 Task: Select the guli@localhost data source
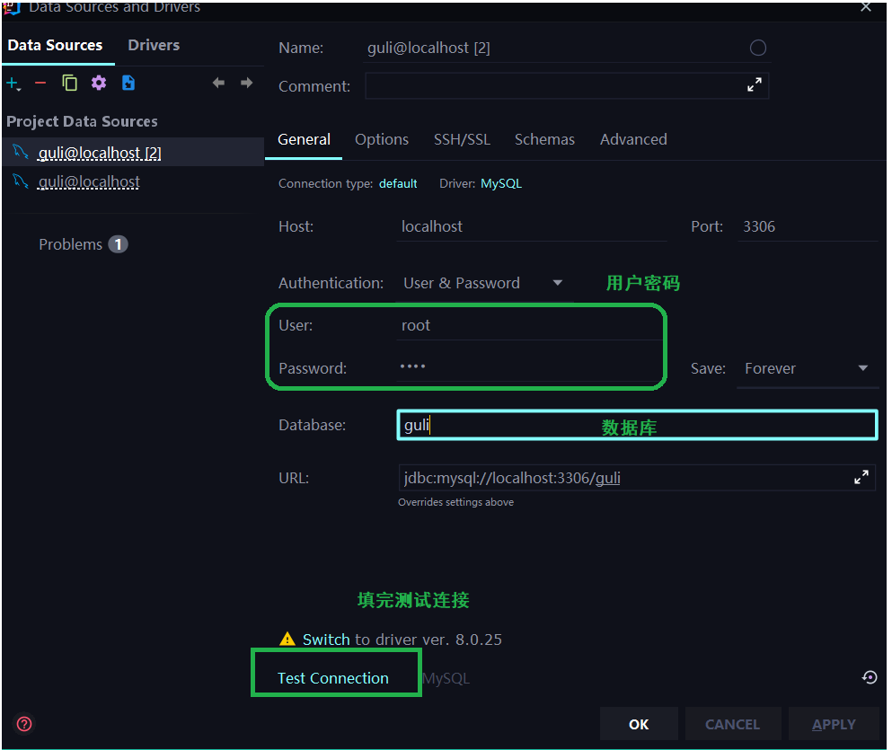[x=133, y=181]
